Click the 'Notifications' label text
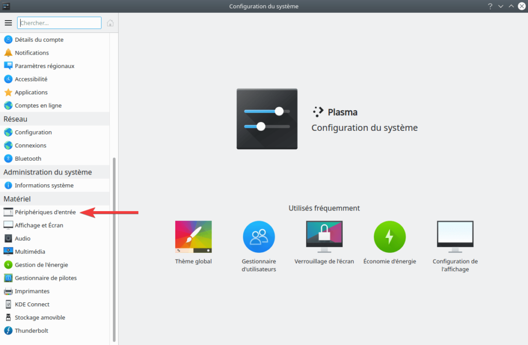Image resolution: width=528 pixels, height=345 pixels. [x=31, y=53]
